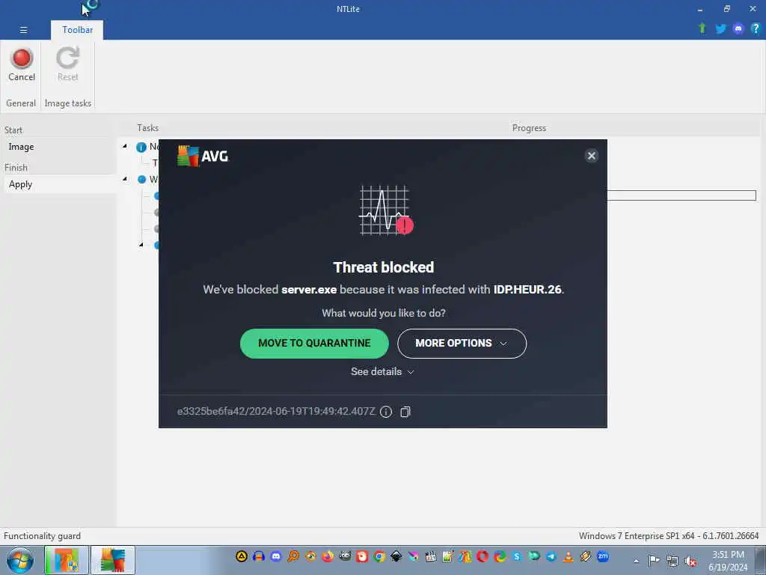Image resolution: width=766 pixels, height=575 pixels.
Task: Click the green update arrow icon
Action: pyautogui.click(x=702, y=29)
